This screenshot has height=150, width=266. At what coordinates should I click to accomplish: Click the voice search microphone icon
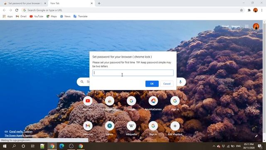(180, 82)
